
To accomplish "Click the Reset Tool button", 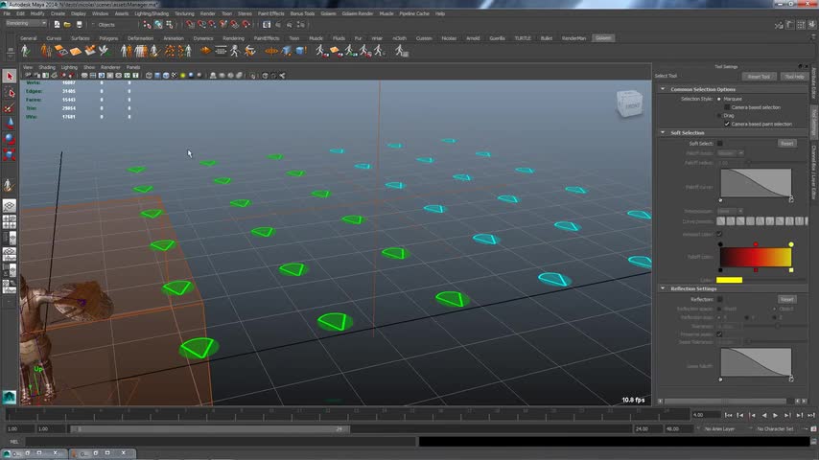I will coord(758,77).
